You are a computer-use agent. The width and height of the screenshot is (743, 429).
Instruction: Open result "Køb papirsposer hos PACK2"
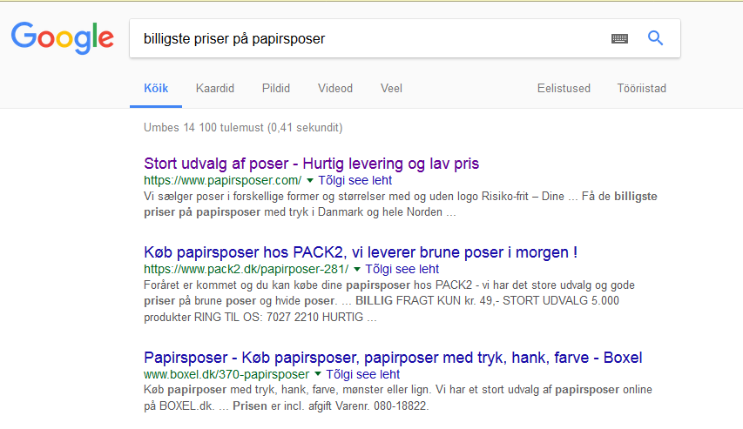361,252
